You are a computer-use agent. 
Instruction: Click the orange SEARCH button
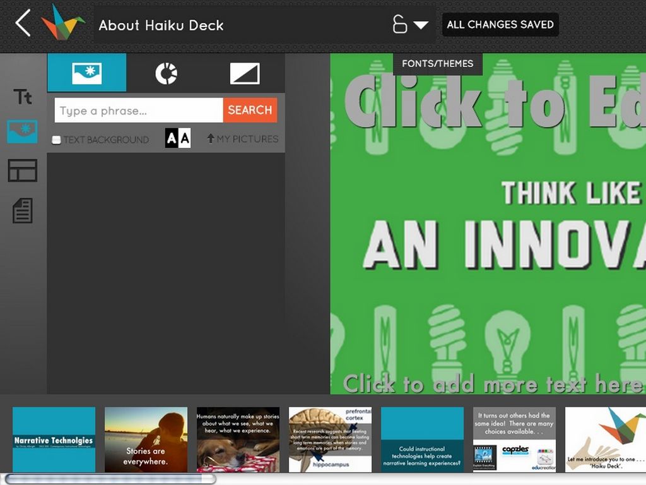pyautogui.click(x=250, y=110)
